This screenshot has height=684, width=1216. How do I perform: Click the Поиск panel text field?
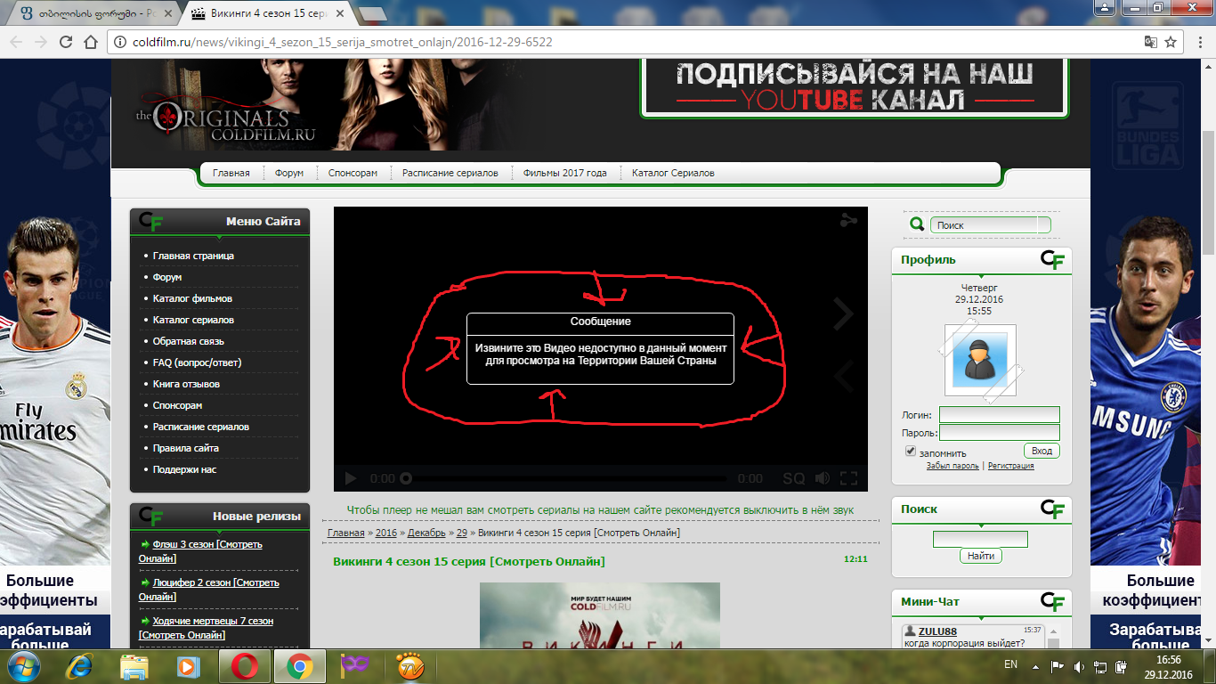pyautogui.click(x=980, y=539)
